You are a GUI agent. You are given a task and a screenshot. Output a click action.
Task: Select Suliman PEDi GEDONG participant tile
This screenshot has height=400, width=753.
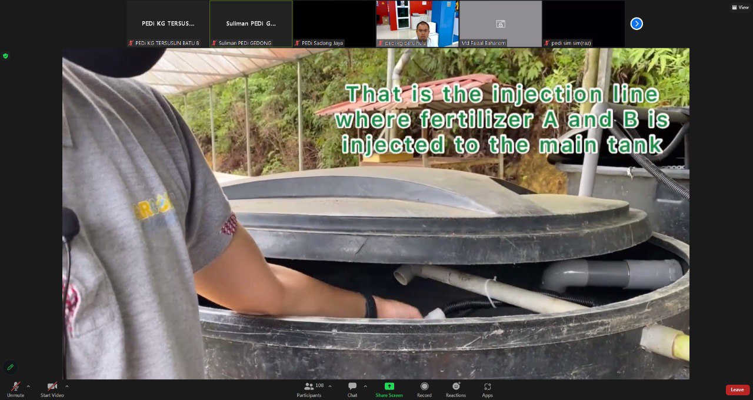tap(251, 24)
